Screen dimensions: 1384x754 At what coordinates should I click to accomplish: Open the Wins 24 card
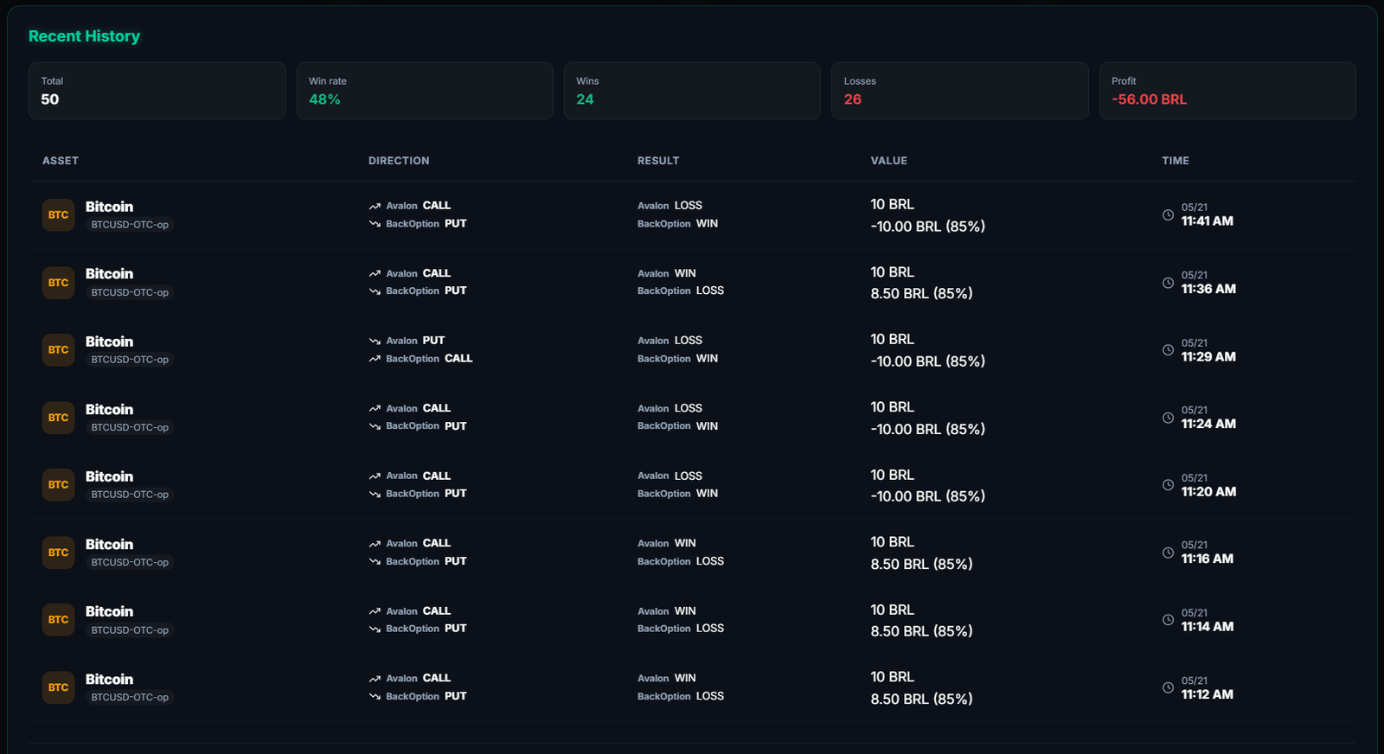point(692,91)
